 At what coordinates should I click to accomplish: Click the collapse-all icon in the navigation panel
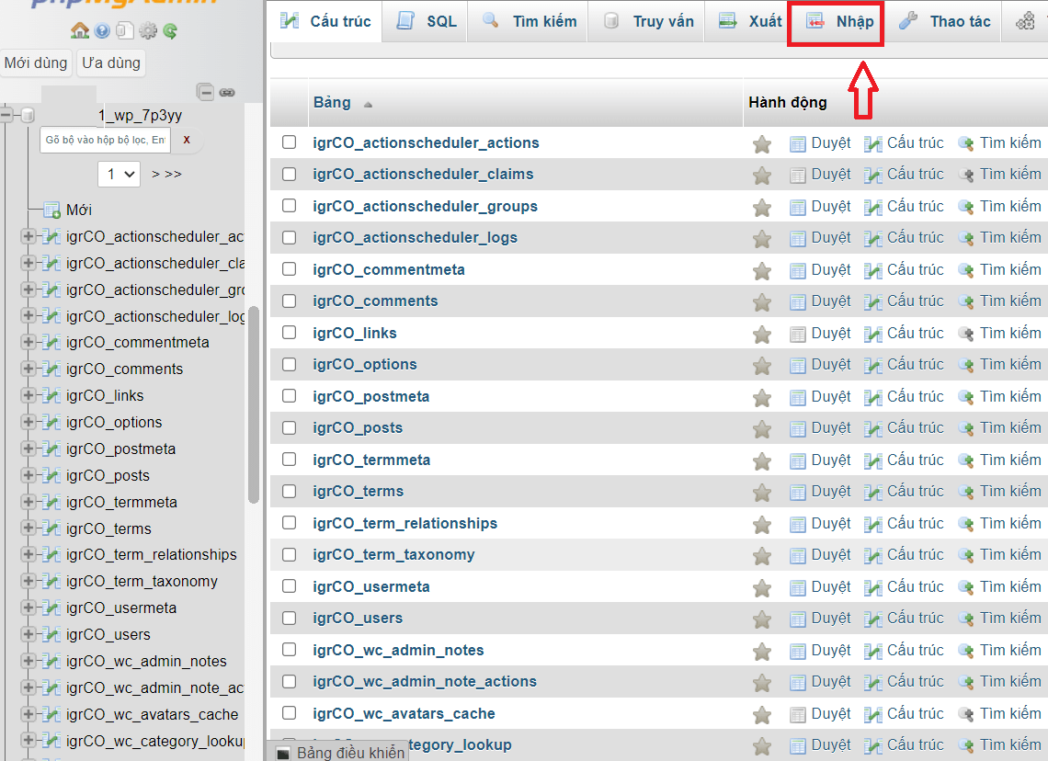206,92
